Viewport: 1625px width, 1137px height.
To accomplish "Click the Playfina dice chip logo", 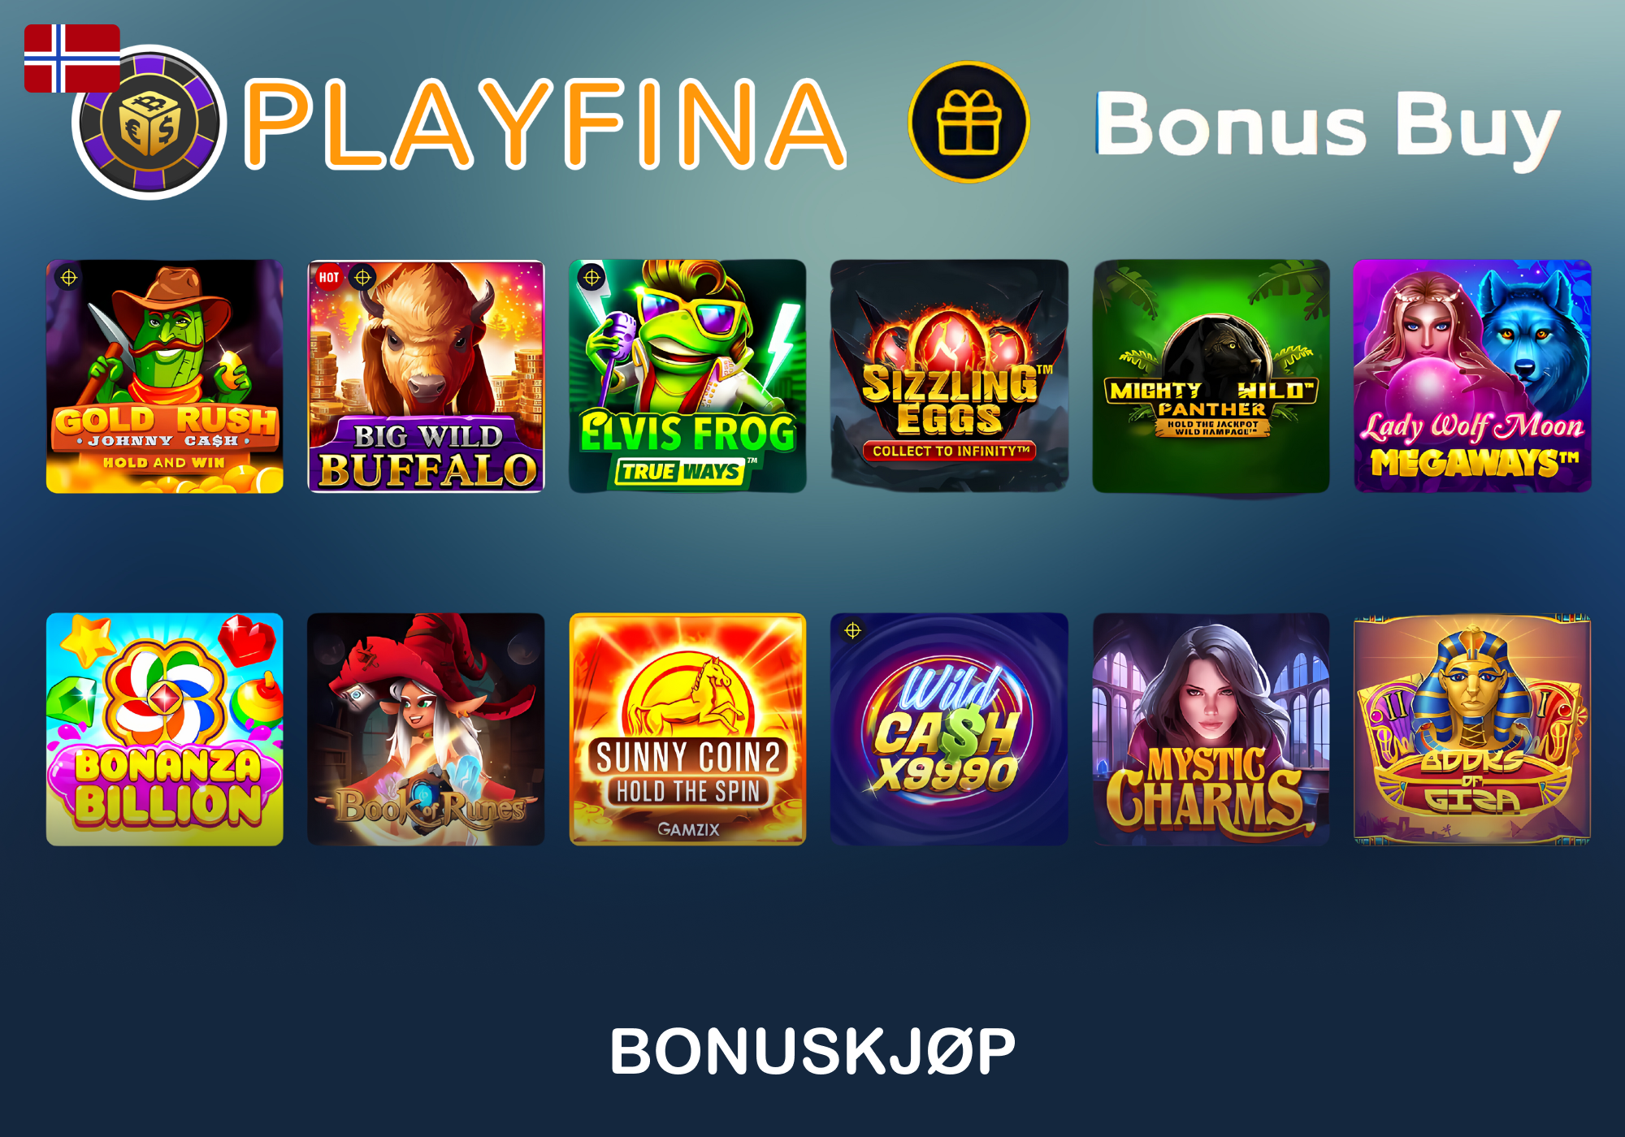I will (149, 122).
